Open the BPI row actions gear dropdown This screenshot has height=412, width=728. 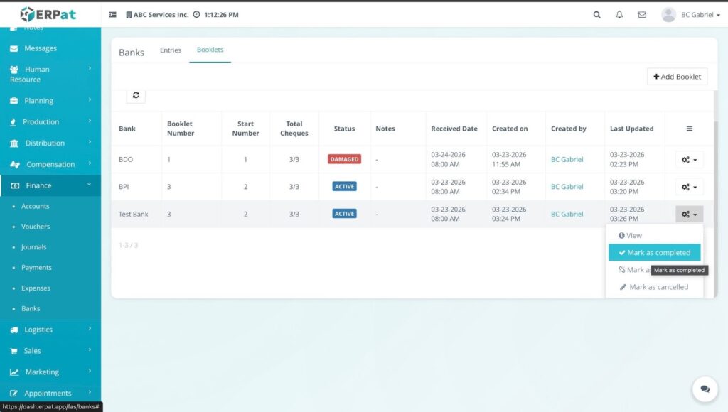tap(689, 187)
